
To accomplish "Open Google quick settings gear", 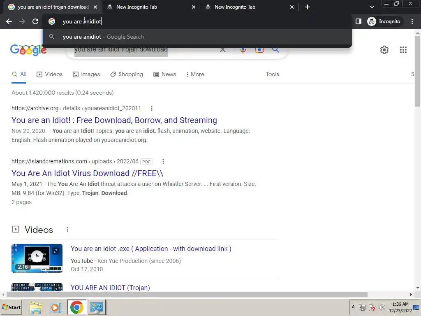I will coord(384,50).
